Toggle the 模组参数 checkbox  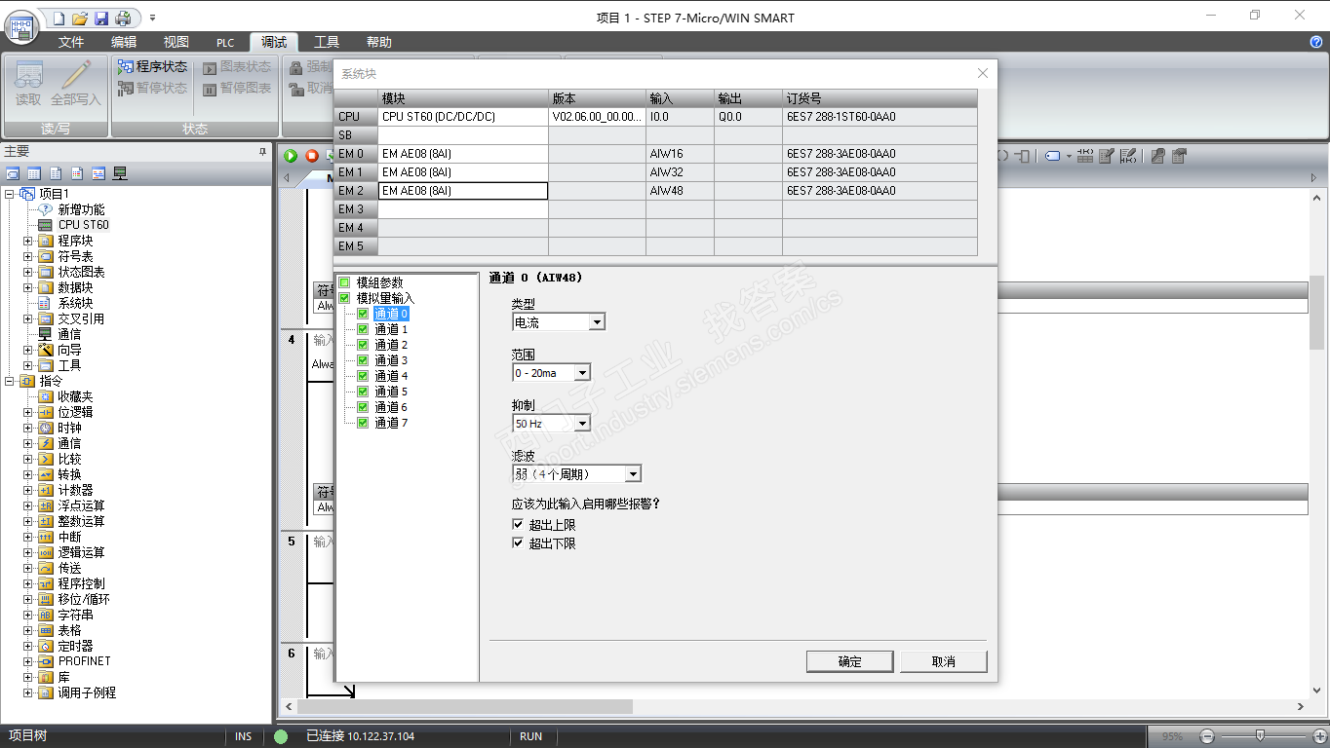[x=344, y=282]
